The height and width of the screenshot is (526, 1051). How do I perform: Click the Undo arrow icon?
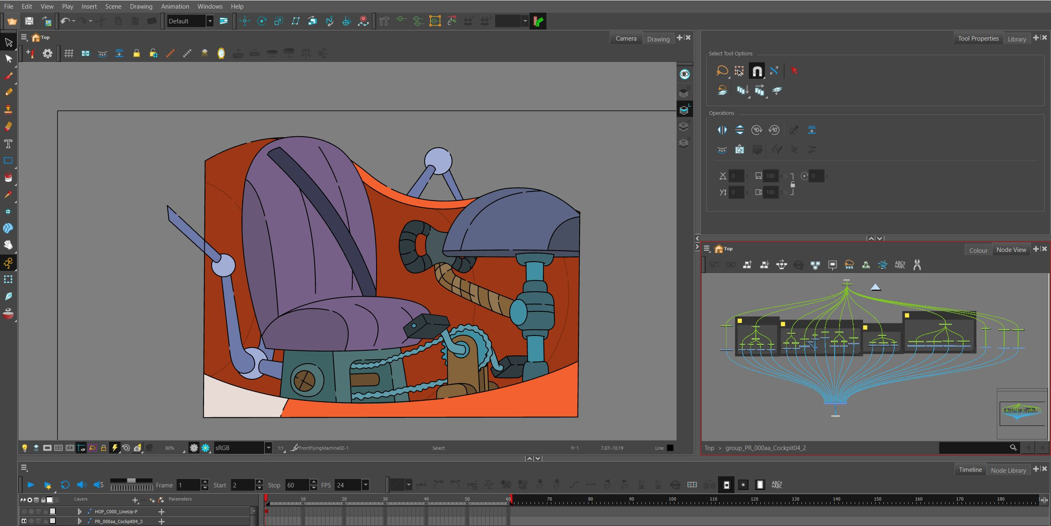65,21
